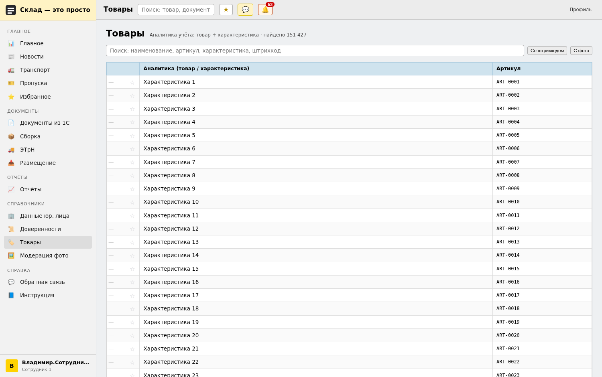
Task: Open favorites star button in top bar
Action: tap(226, 10)
